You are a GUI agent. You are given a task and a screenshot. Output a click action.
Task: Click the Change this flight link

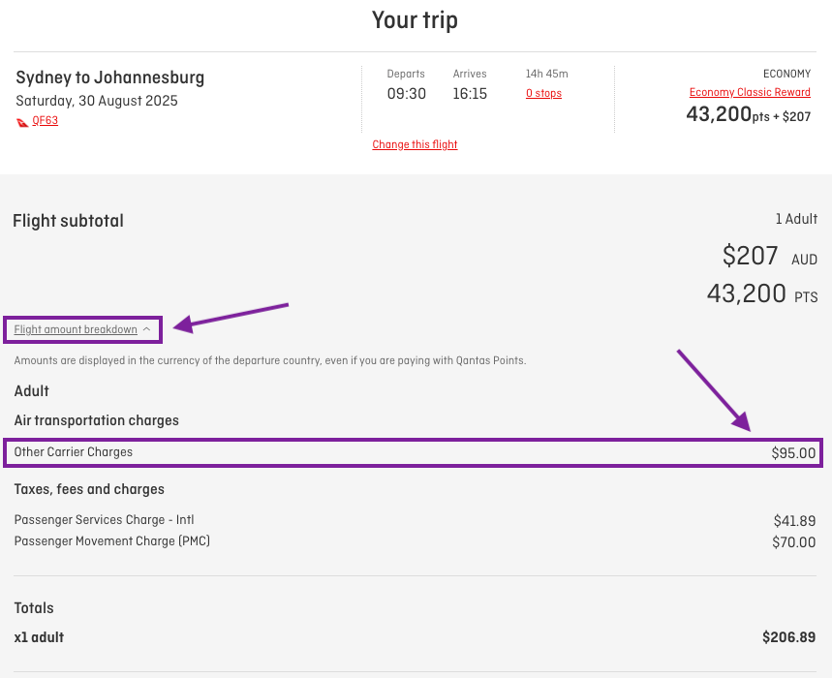(415, 144)
